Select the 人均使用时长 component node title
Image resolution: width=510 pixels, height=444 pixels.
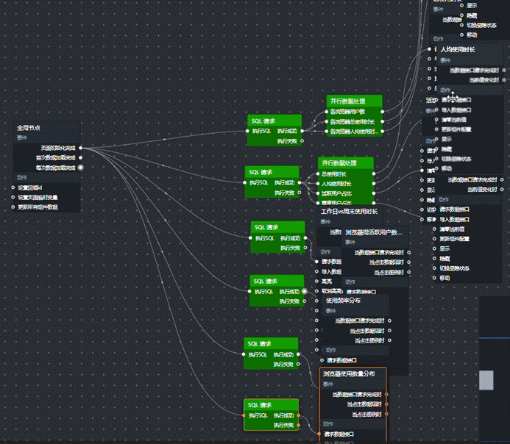point(458,49)
